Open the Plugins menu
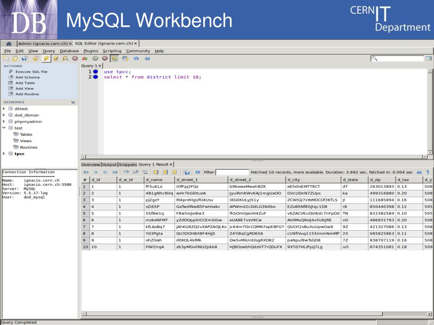Screen dimensions: 434x325 pos(91,51)
